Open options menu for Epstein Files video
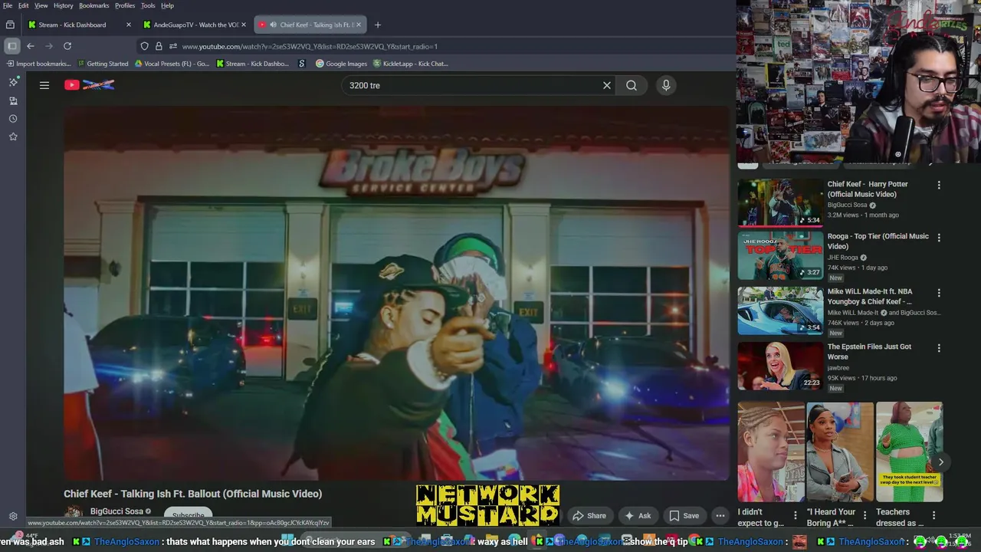Screen dimensions: 981x552 pos(939,347)
